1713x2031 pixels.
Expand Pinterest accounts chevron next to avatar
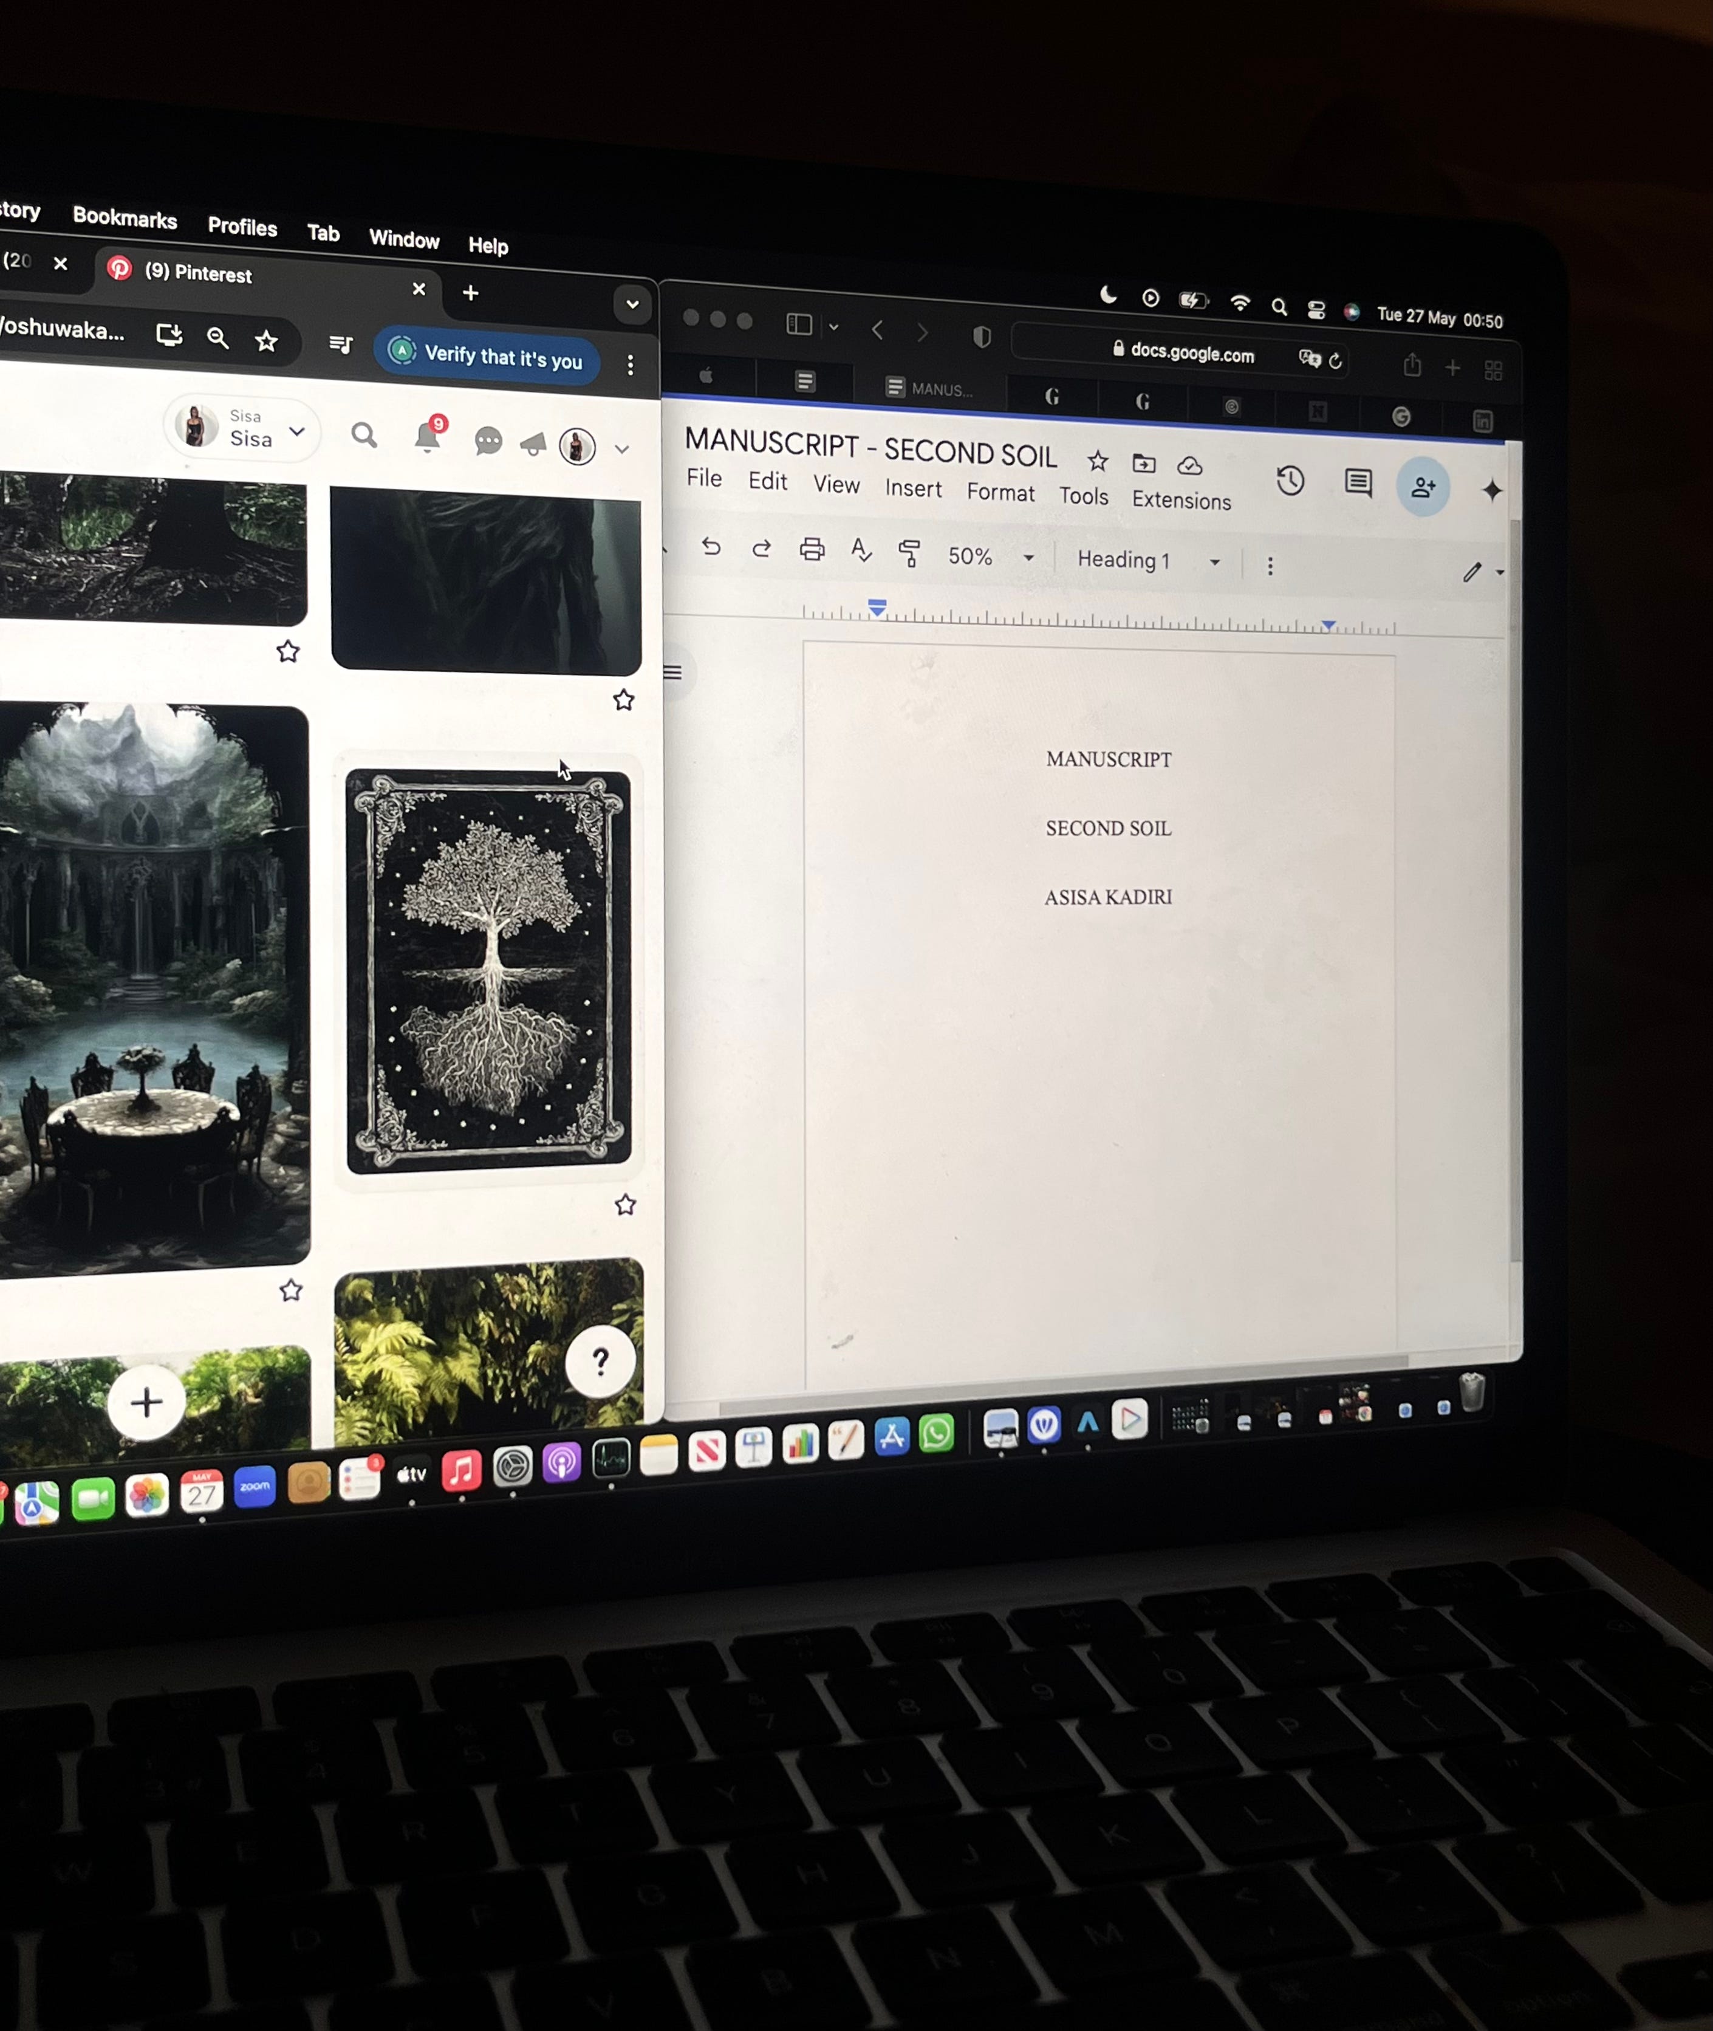coord(621,449)
